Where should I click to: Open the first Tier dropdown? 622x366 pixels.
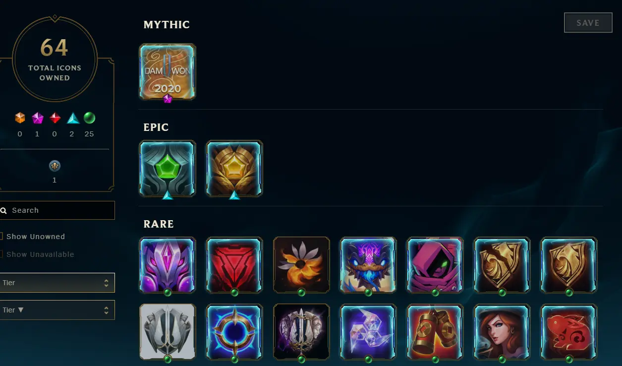[x=57, y=283]
